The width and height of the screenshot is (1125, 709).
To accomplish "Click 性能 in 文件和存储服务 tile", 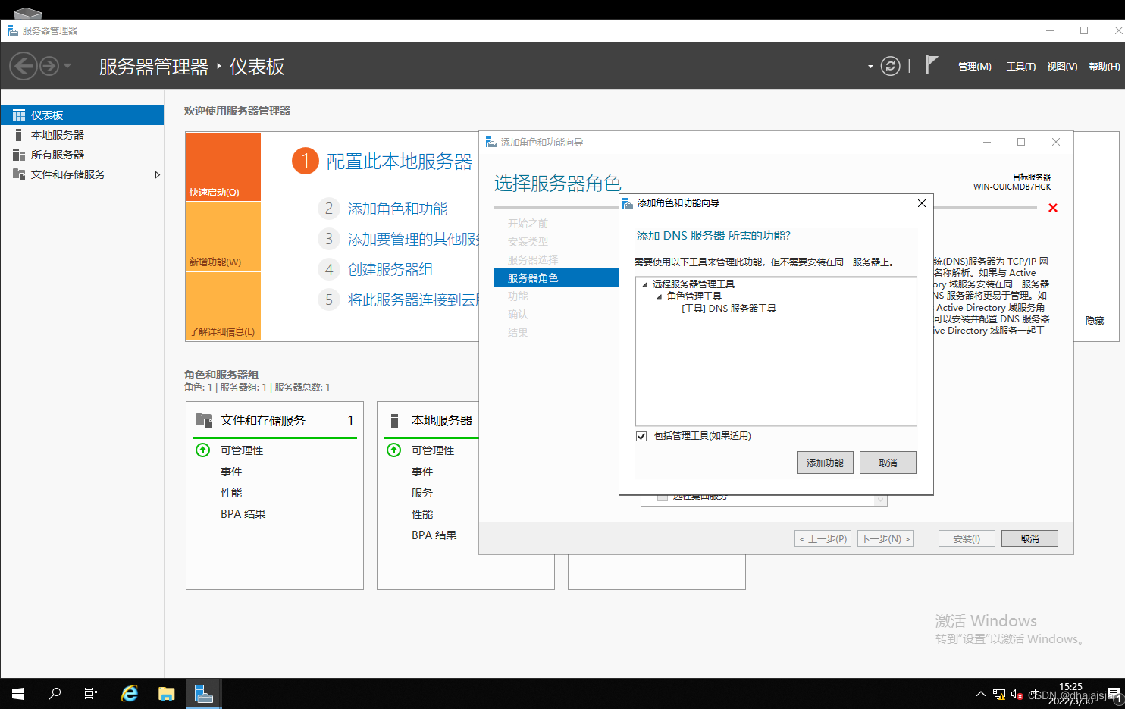I will (231, 493).
